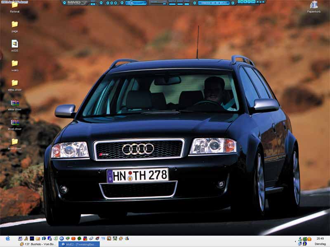
Task: Open the elma-shwr yellow folder icon
Action: coord(14,83)
